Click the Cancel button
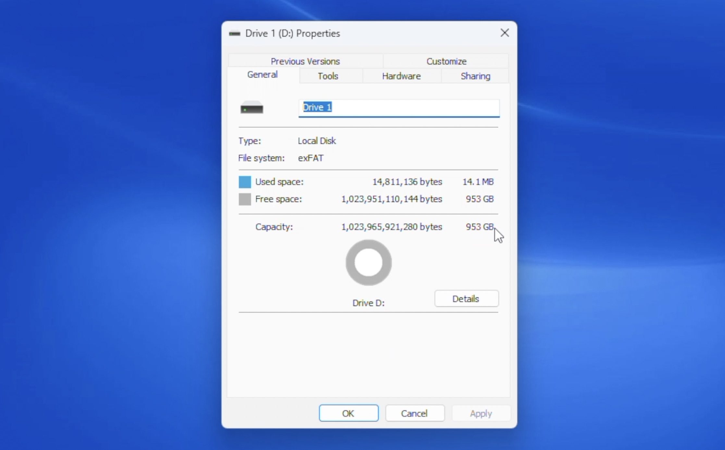Image resolution: width=725 pixels, height=450 pixels. [x=414, y=413]
